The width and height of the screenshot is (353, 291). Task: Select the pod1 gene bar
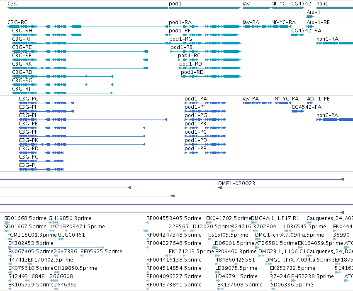204,8
